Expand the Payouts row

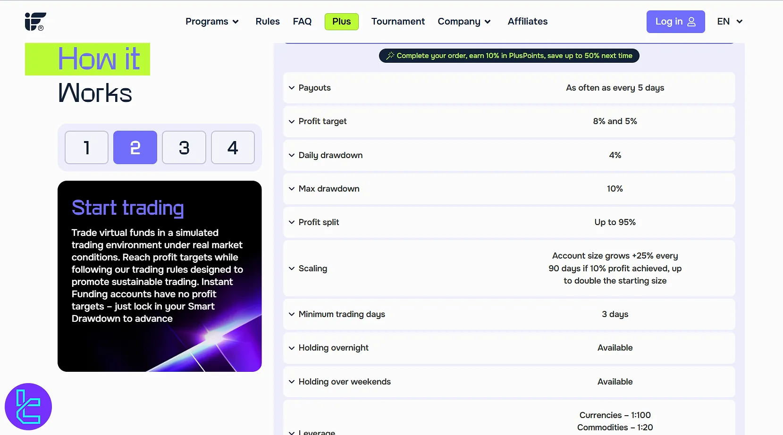291,88
